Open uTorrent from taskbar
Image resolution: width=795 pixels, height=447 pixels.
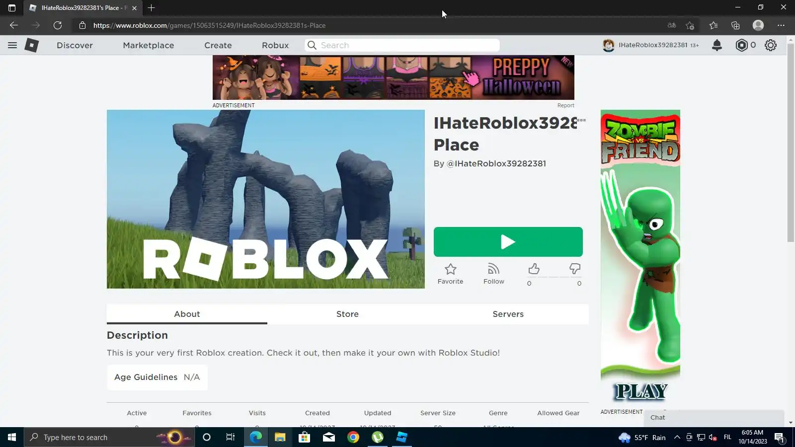pyautogui.click(x=378, y=438)
